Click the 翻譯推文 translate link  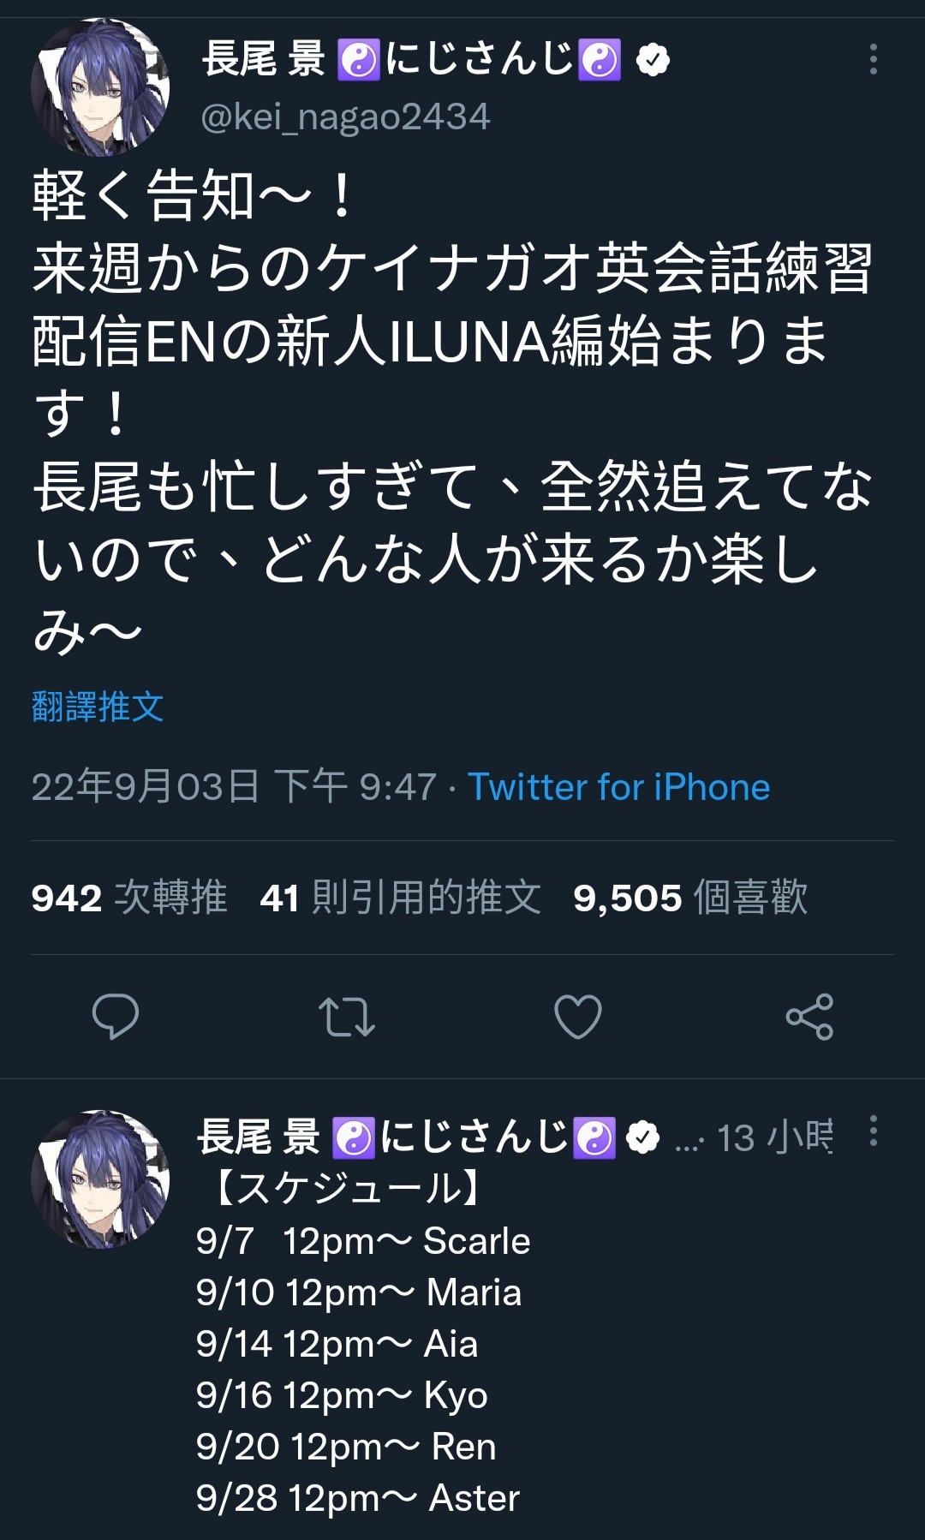(x=98, y=707)
